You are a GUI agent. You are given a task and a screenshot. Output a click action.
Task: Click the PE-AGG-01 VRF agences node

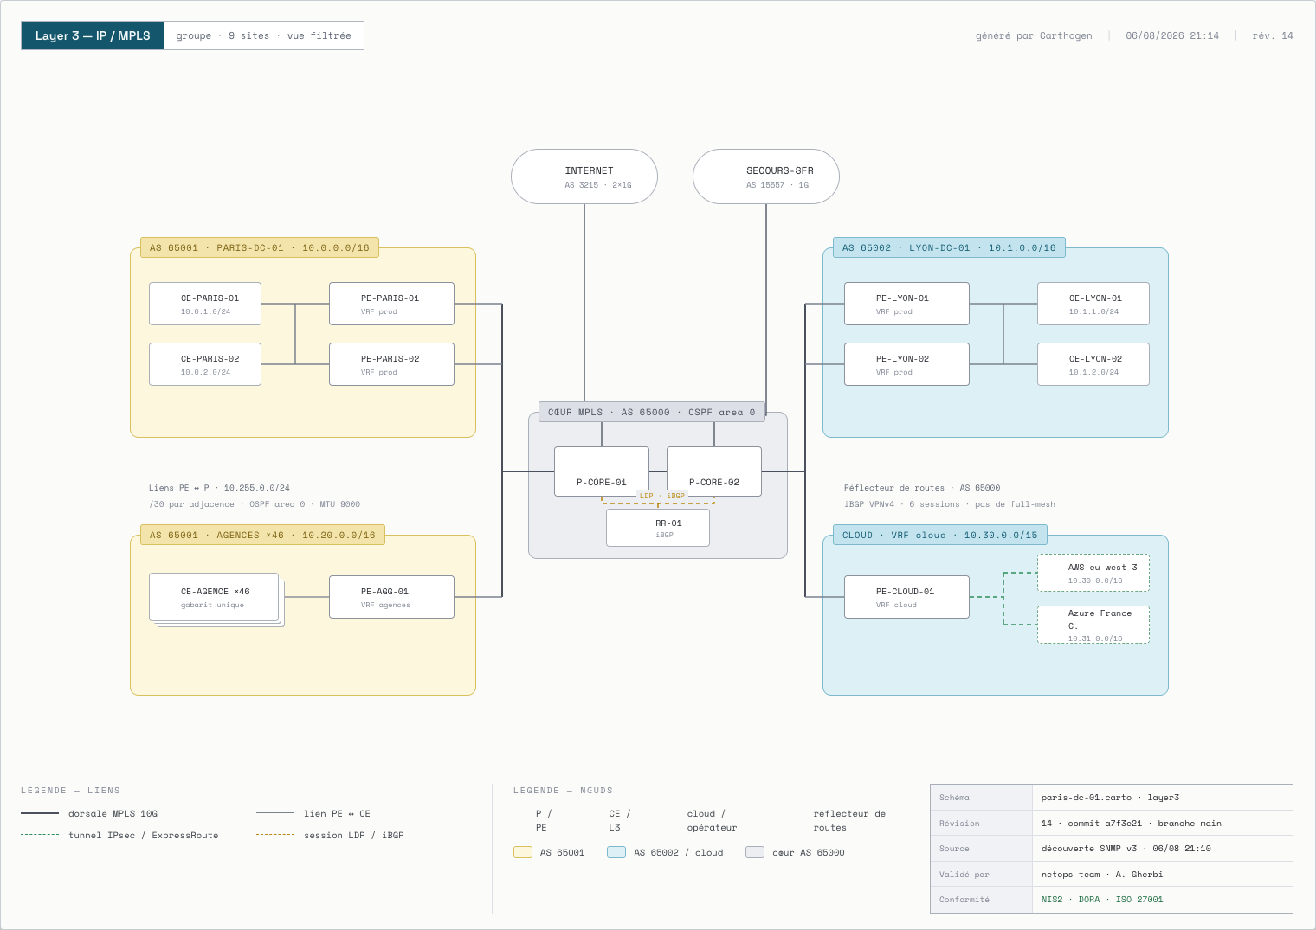click(x=391, y=597)
